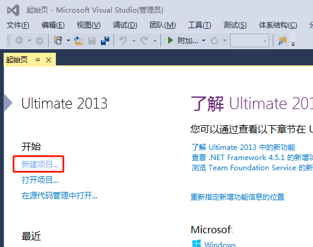Click the Windows logo icon
The width and height of the screenshot is (313, 247).
click(x=196, y=243)
